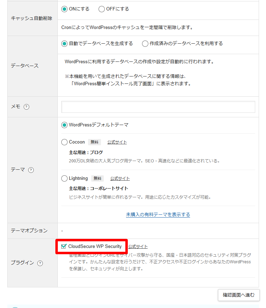
Task: Click the テーマオプション row label
Action: [29, 231]
